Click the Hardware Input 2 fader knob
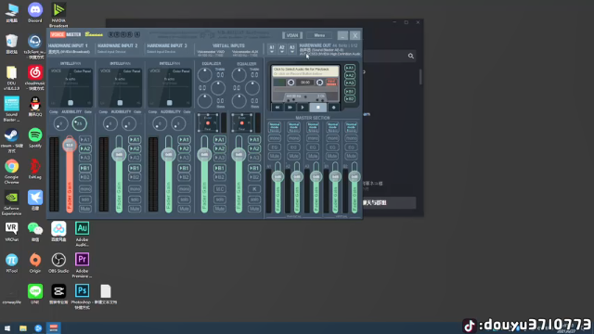This screenshot has height=334, width=594. pos(119,155)
